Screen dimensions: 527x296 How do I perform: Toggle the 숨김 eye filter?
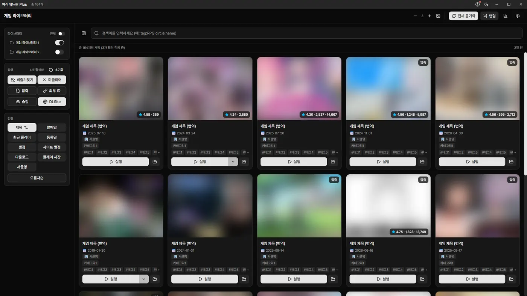[22, 102]
